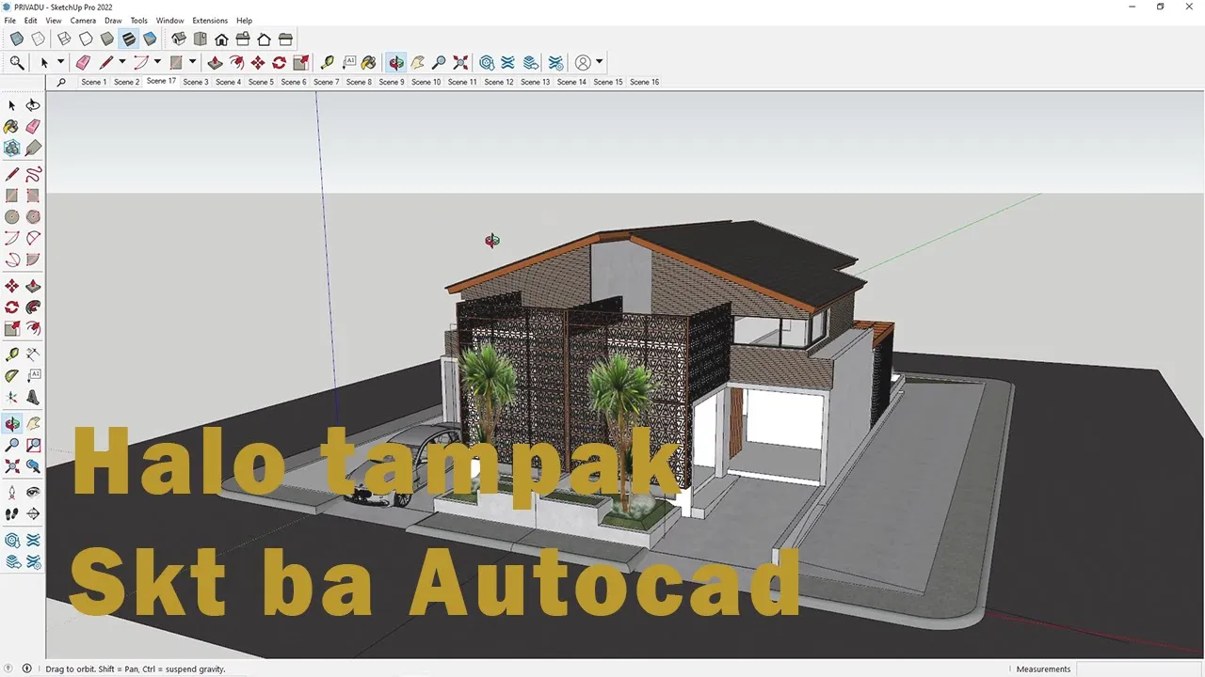The height and width of the screenshot is (677, 1205).
Task: Open Shape tool dropdown arrow in top toolbar
Action: coord(192,63)
